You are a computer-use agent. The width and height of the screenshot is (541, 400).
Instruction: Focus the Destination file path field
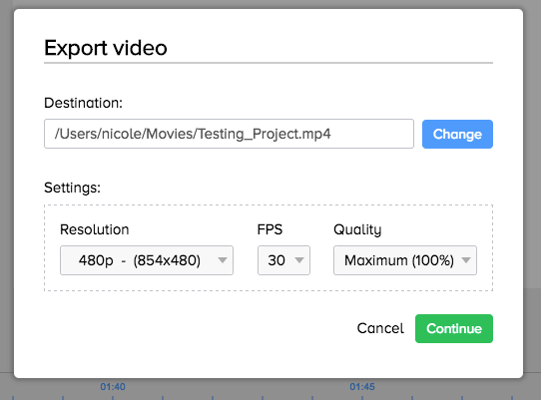point(229,134)
